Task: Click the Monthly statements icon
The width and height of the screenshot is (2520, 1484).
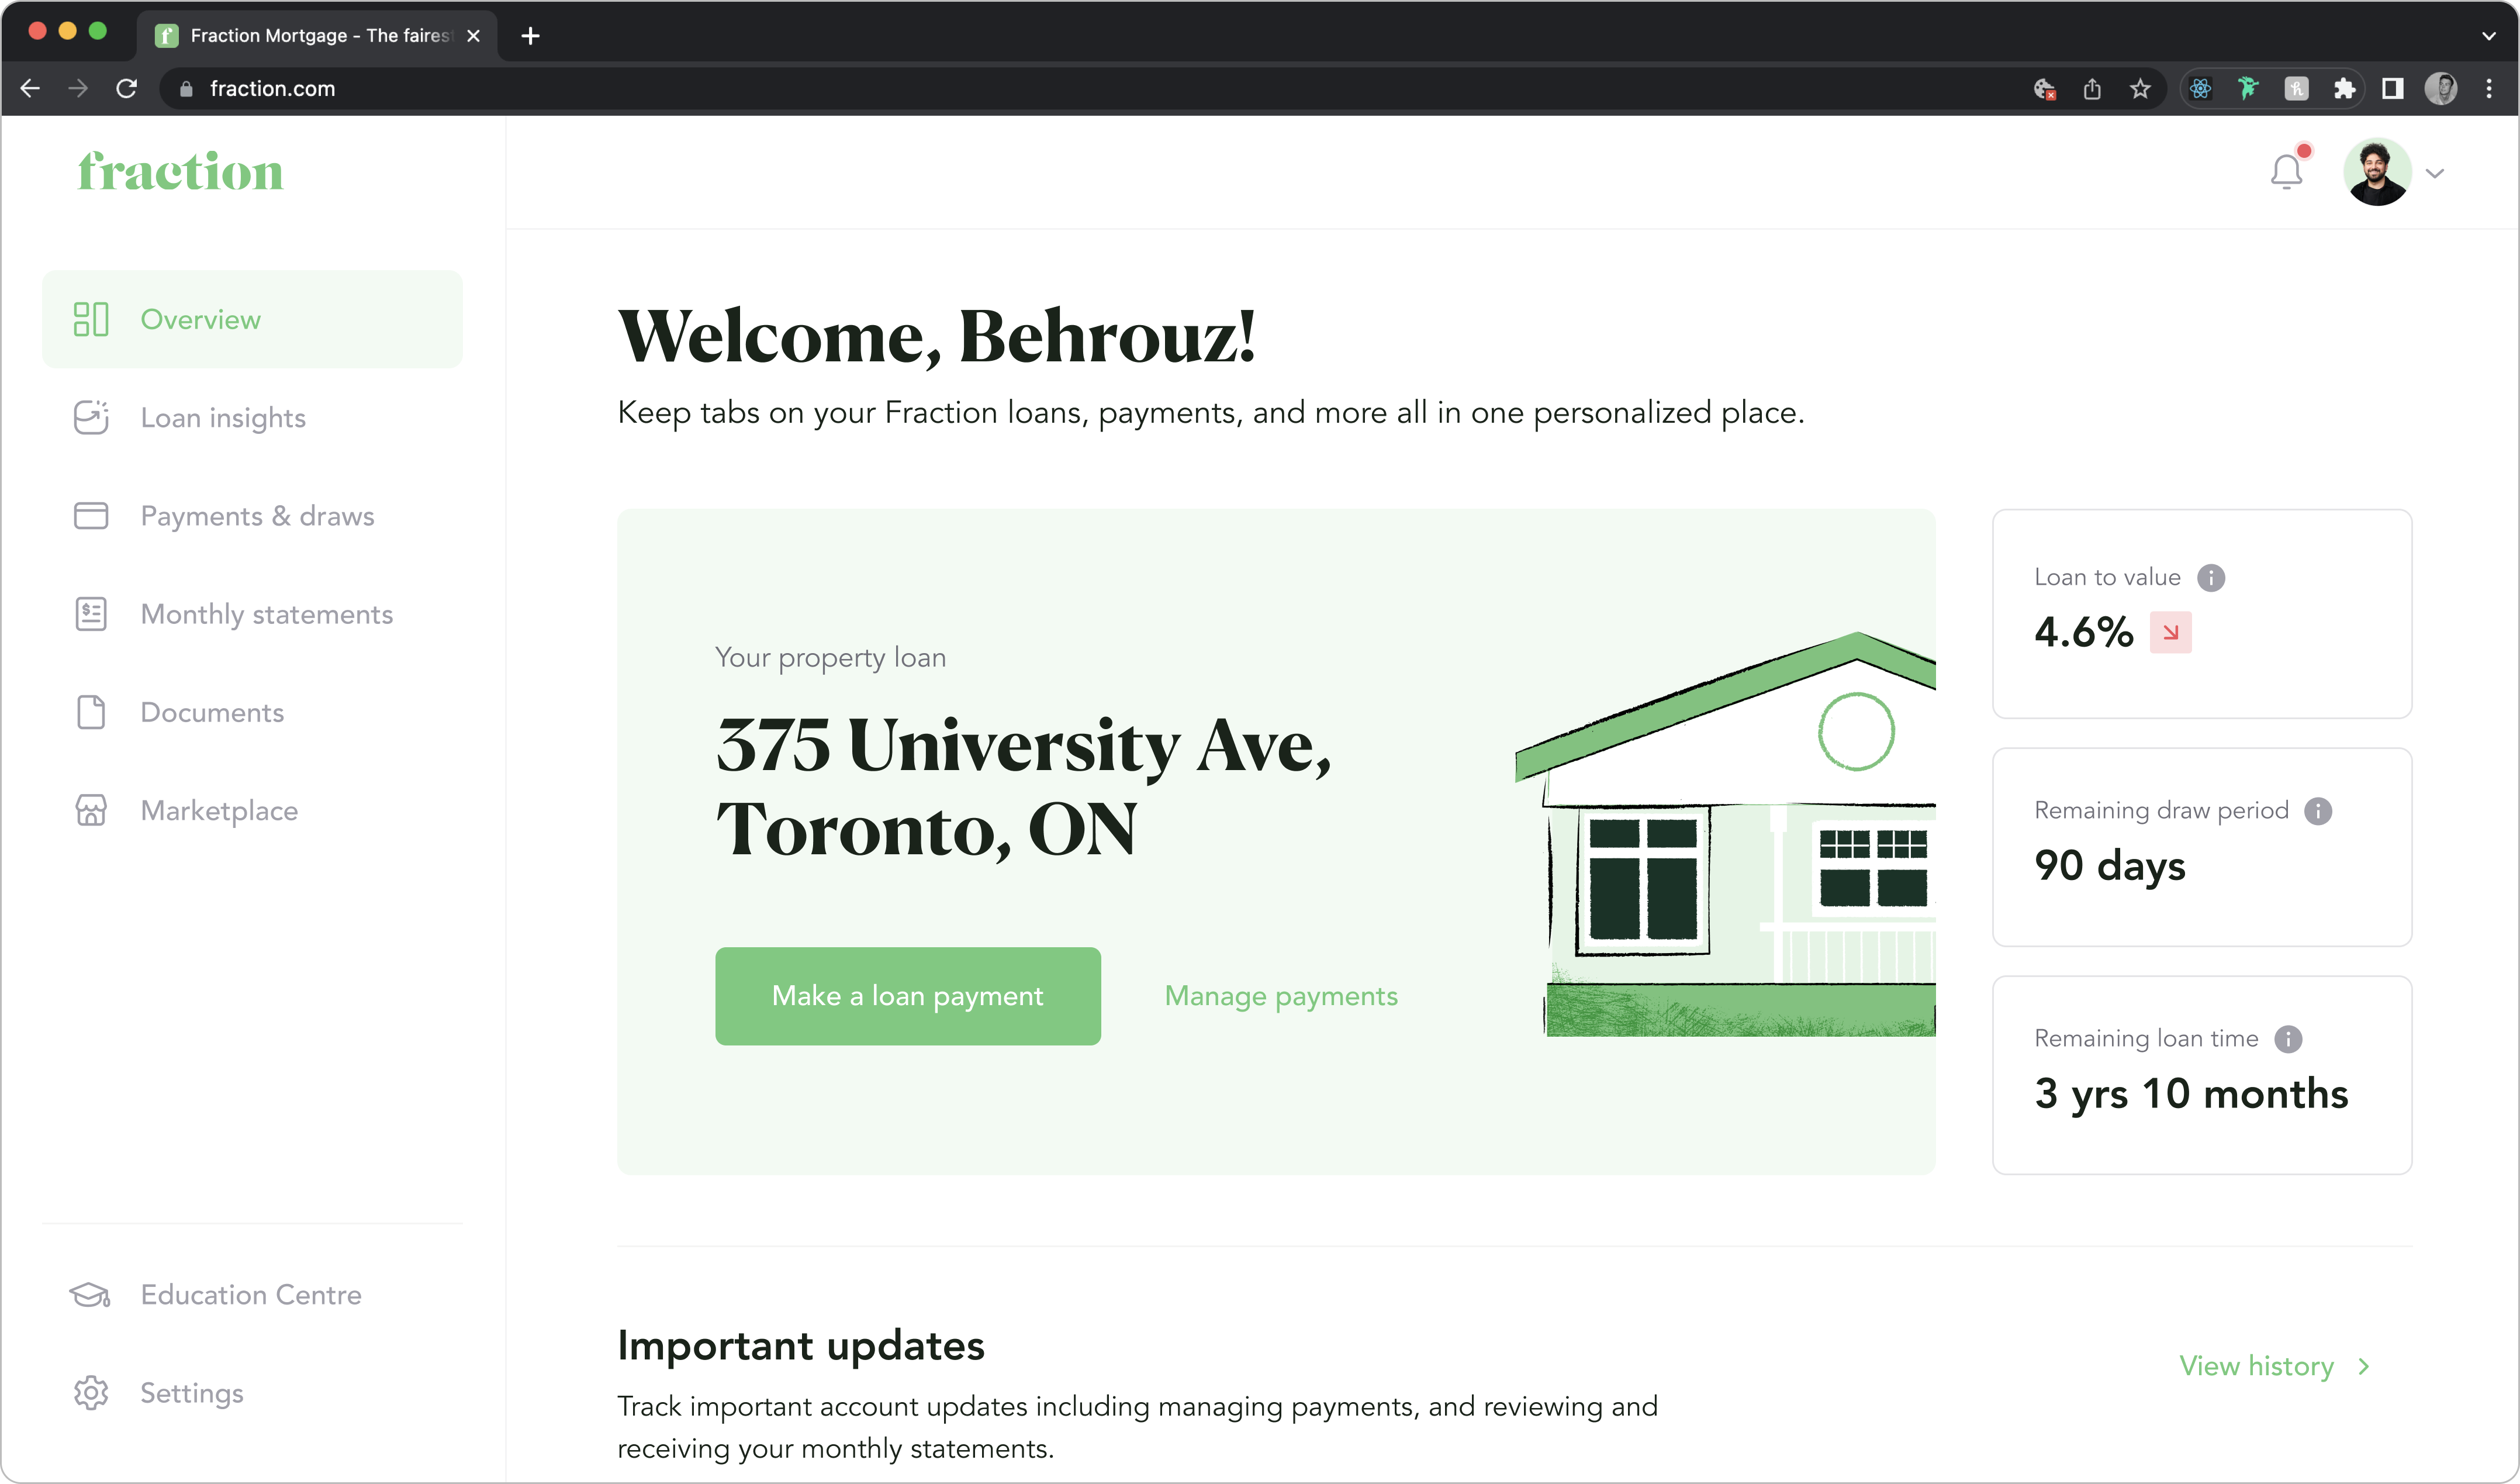Action: tap(91, 614)
